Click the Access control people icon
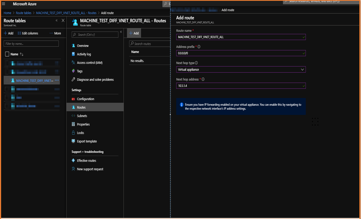361x219 pixels. click(x=73, y=62)
